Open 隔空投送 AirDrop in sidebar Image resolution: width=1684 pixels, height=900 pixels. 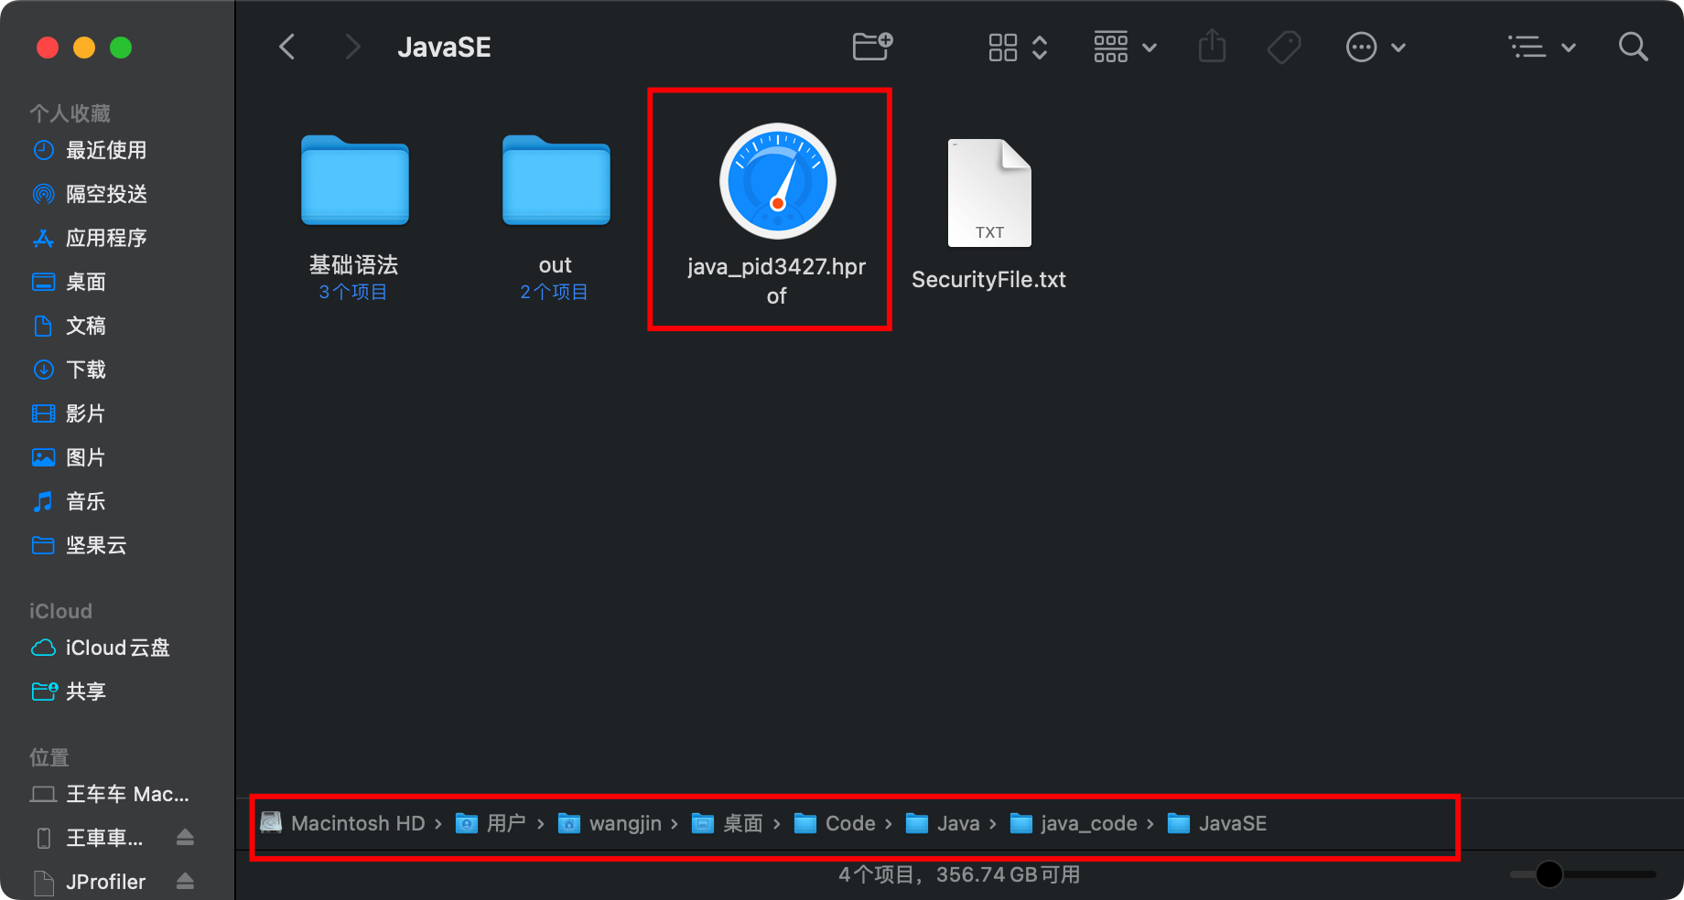click(x=106, y=194)
